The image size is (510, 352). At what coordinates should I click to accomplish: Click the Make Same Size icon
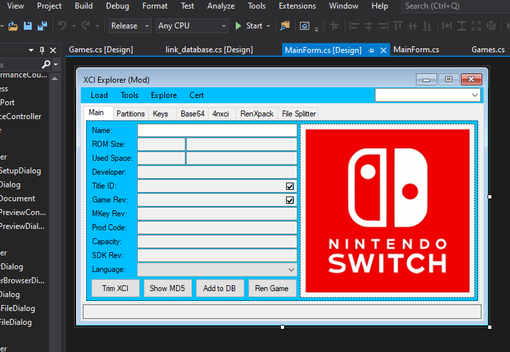476,26
